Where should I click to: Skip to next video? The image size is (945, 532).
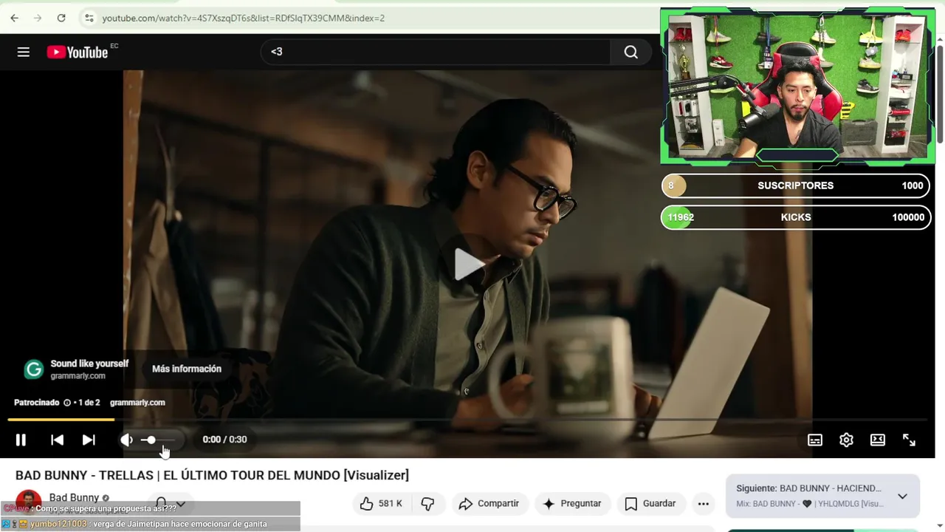tap(89, 440)
